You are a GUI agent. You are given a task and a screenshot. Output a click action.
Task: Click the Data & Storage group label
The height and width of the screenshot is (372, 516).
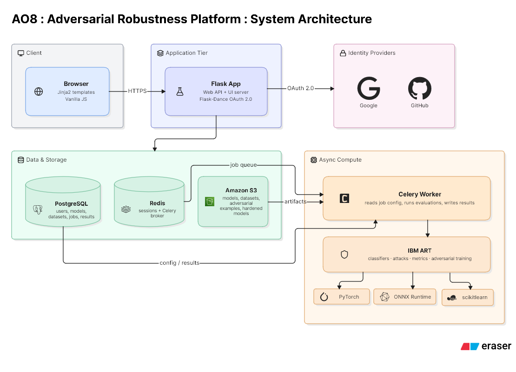click(46, 160)
